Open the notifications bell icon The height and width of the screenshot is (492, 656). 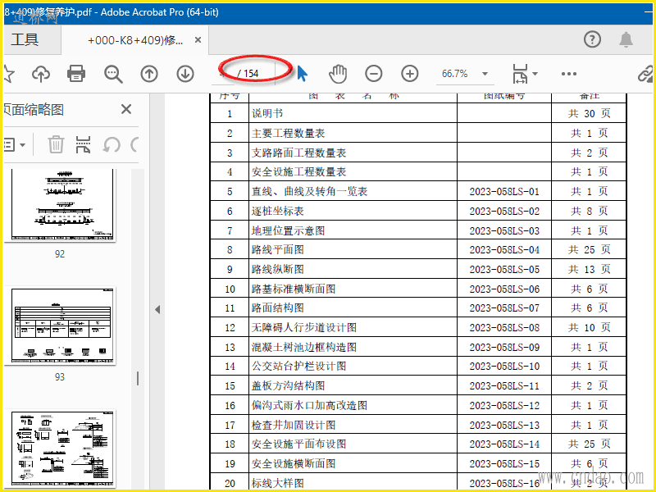[x=626, y=39]
